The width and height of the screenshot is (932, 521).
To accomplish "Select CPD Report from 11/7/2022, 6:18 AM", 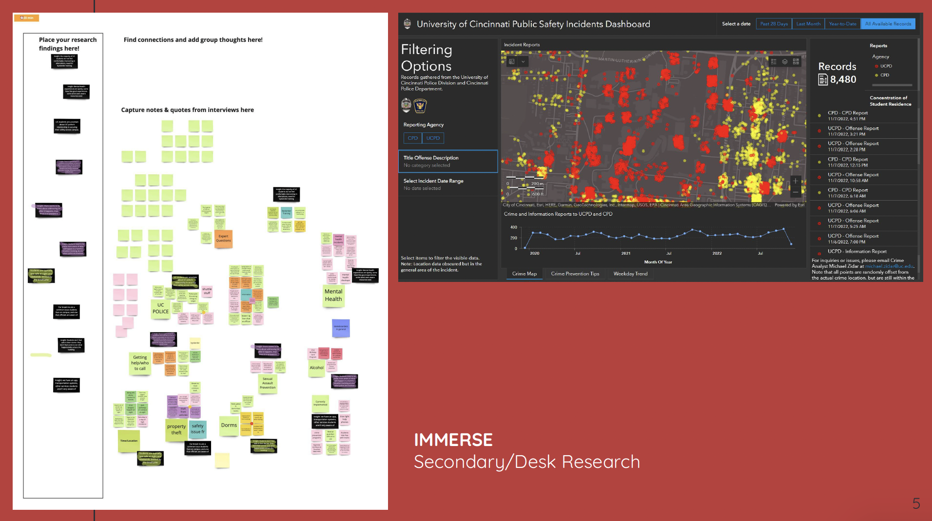I will tap(864, 193).
